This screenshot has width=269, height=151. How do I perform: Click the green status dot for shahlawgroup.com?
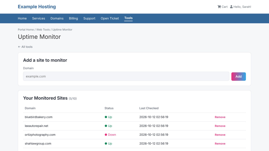106,143
